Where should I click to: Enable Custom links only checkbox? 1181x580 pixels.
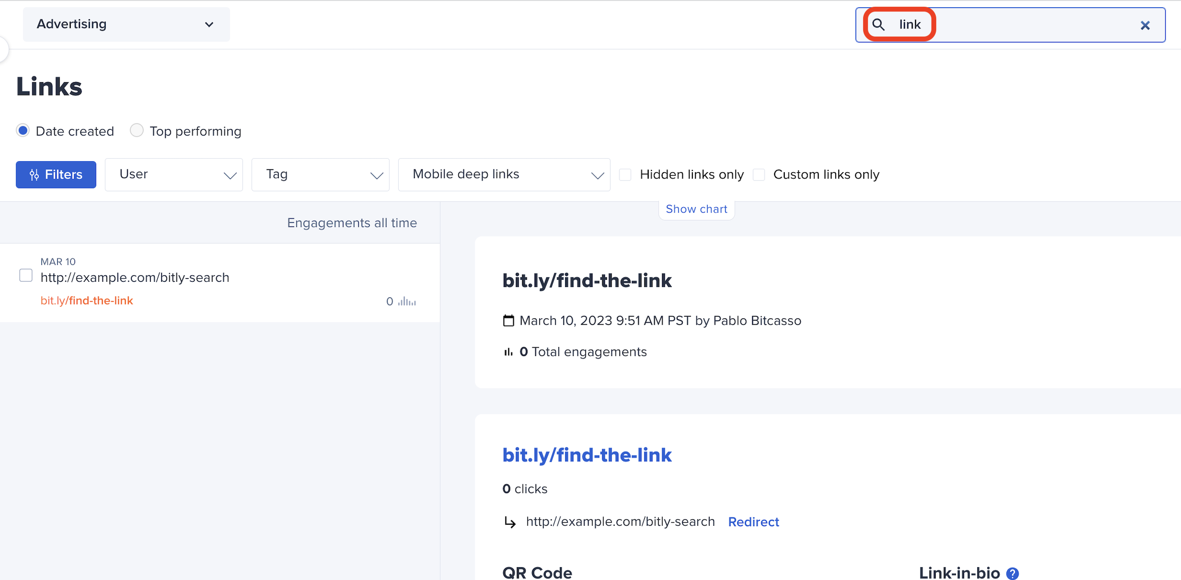pos(759,174)
